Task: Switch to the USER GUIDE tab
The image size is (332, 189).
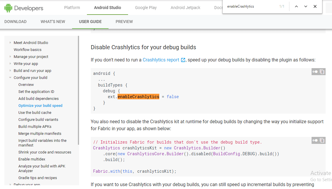Action: coord(90,22)
